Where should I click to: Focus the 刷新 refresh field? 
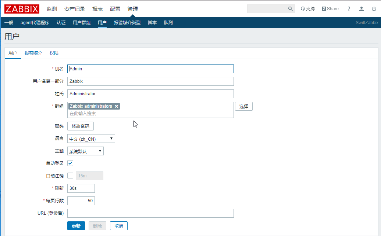(81, 188)
